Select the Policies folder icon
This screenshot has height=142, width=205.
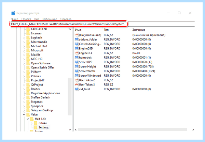tap(28, 76)
